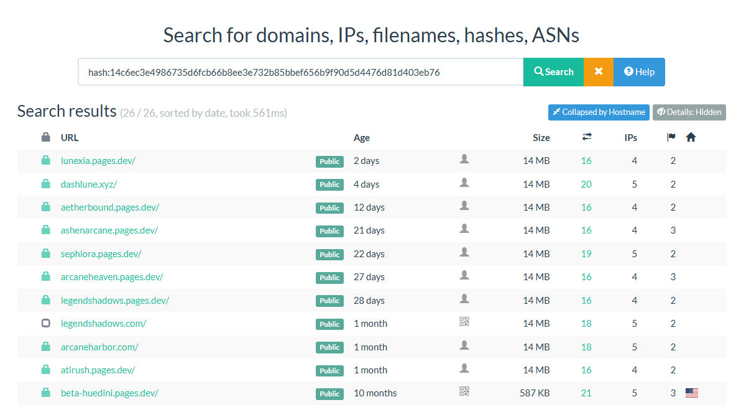Click the US flag icon in beta-huedini row

click(691, 393)
